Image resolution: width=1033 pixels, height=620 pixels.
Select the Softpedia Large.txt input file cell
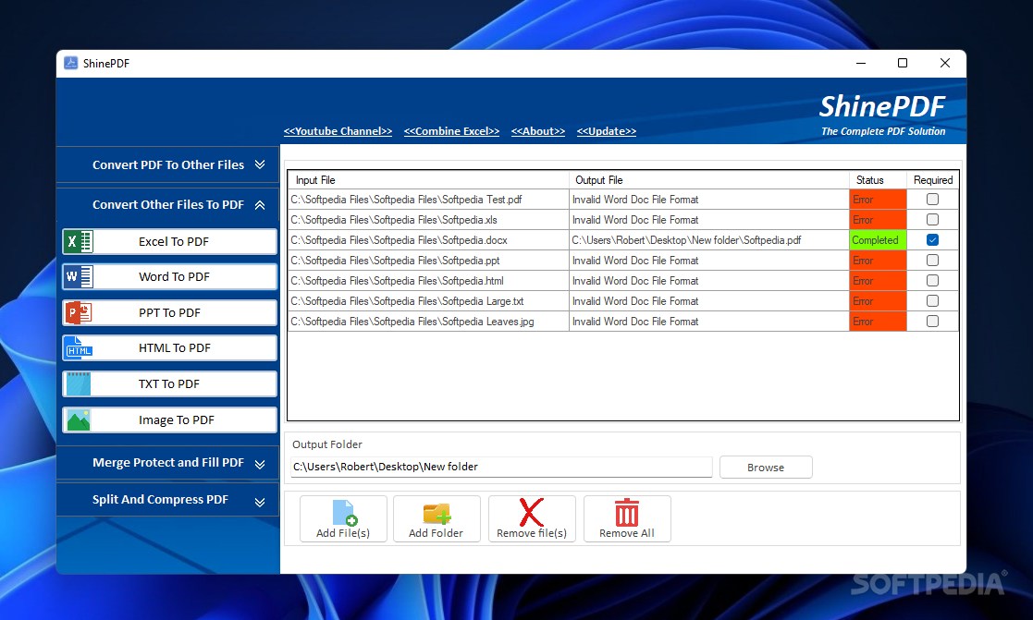[x=428, y=301]
